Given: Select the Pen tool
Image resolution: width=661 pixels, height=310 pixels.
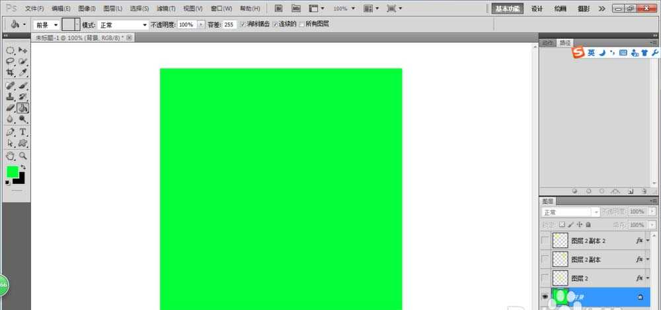Looking at the screenshot, I should tap(11, 132).
